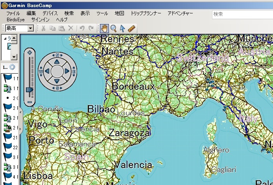Click the lower panel collapse arrow on splitter
The height and width of the screenshot is (185, 273).
tap(20, 129)
